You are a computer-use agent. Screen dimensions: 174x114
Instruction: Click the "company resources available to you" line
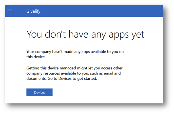click(x=57, y=73)
